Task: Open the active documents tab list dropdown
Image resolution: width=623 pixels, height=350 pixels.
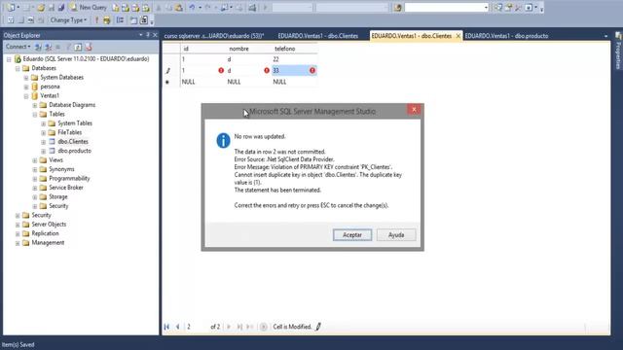Action: 605,36
